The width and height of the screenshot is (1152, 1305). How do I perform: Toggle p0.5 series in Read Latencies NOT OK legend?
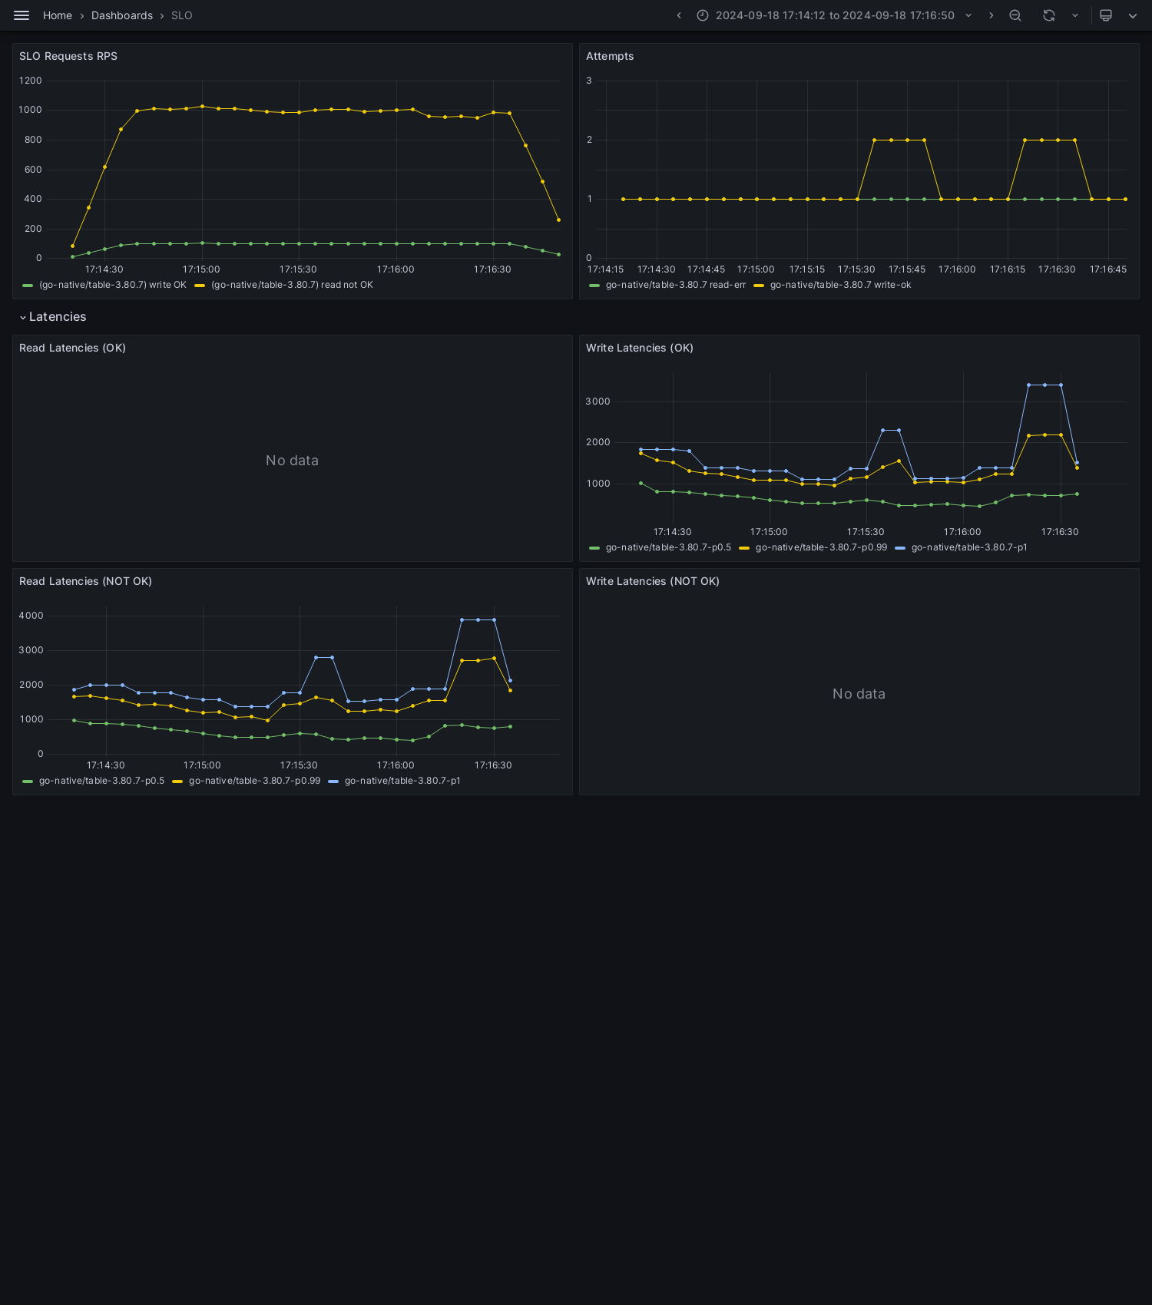pos(101,781)
